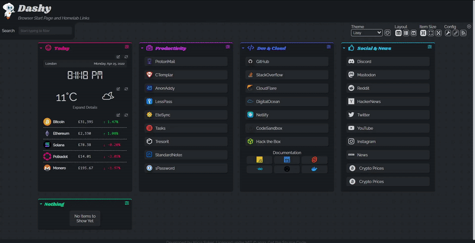
Task: Open the CodeSandbox link
Action: (x=287, y=128)
